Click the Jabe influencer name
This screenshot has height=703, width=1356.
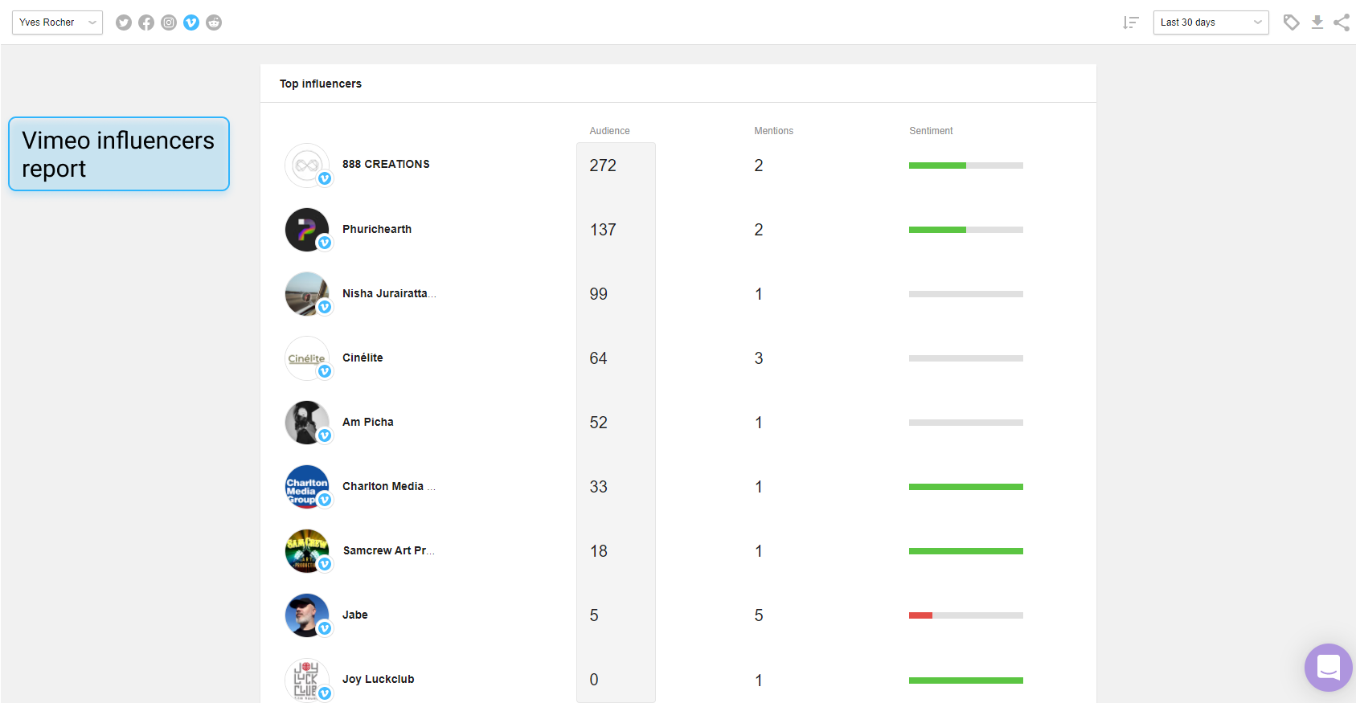point(355,615)
